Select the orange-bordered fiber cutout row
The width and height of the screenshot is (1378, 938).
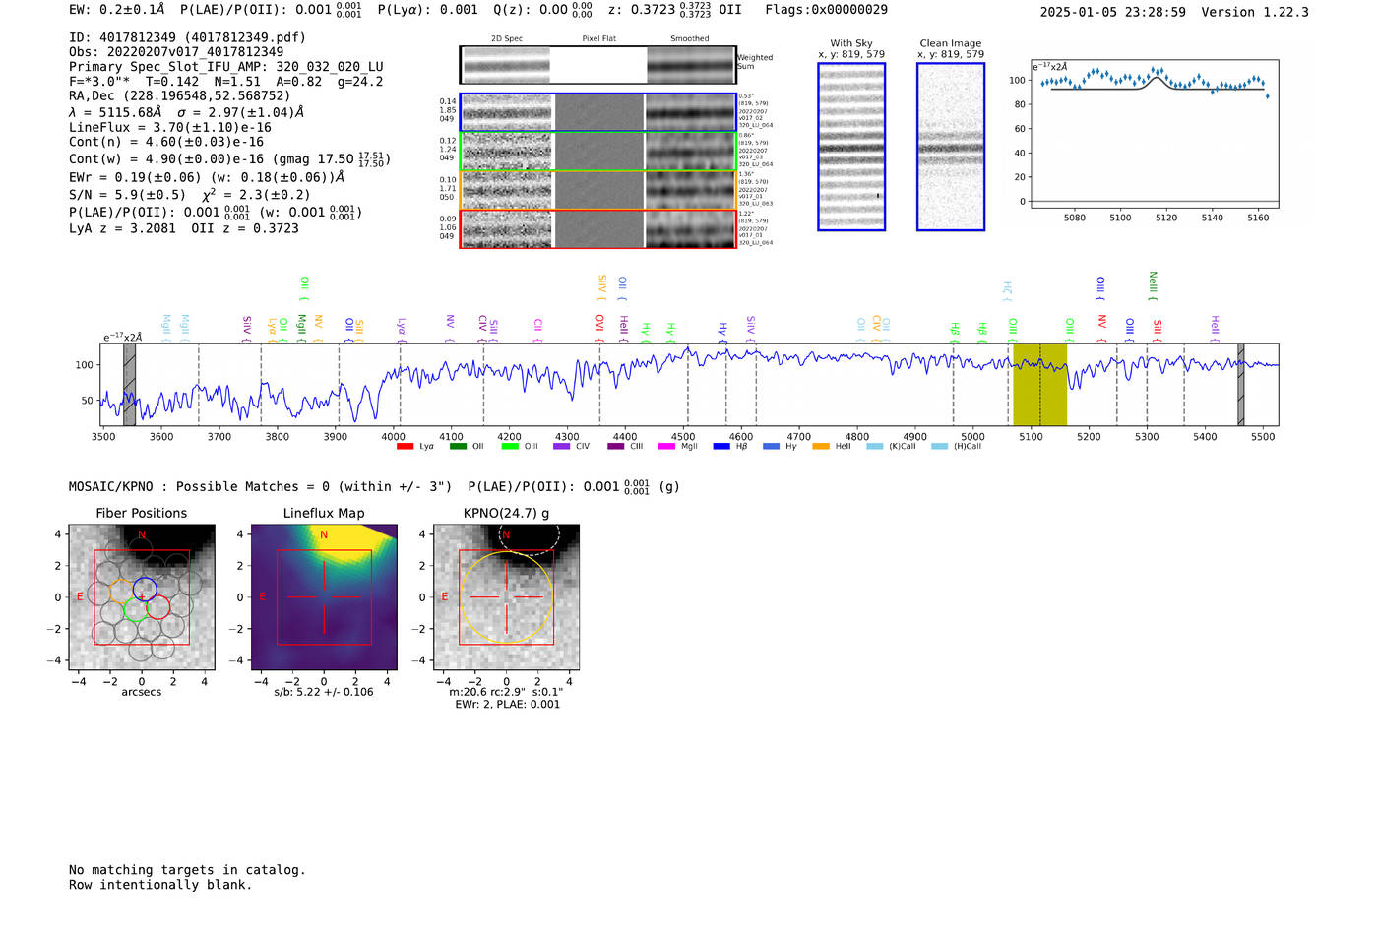pyautogui.click(x=597, y=190)
